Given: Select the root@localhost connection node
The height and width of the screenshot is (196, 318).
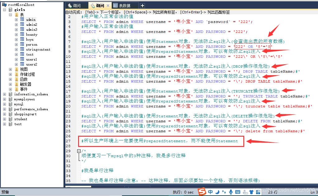Looking at the screenshot, I should point(21,4).
